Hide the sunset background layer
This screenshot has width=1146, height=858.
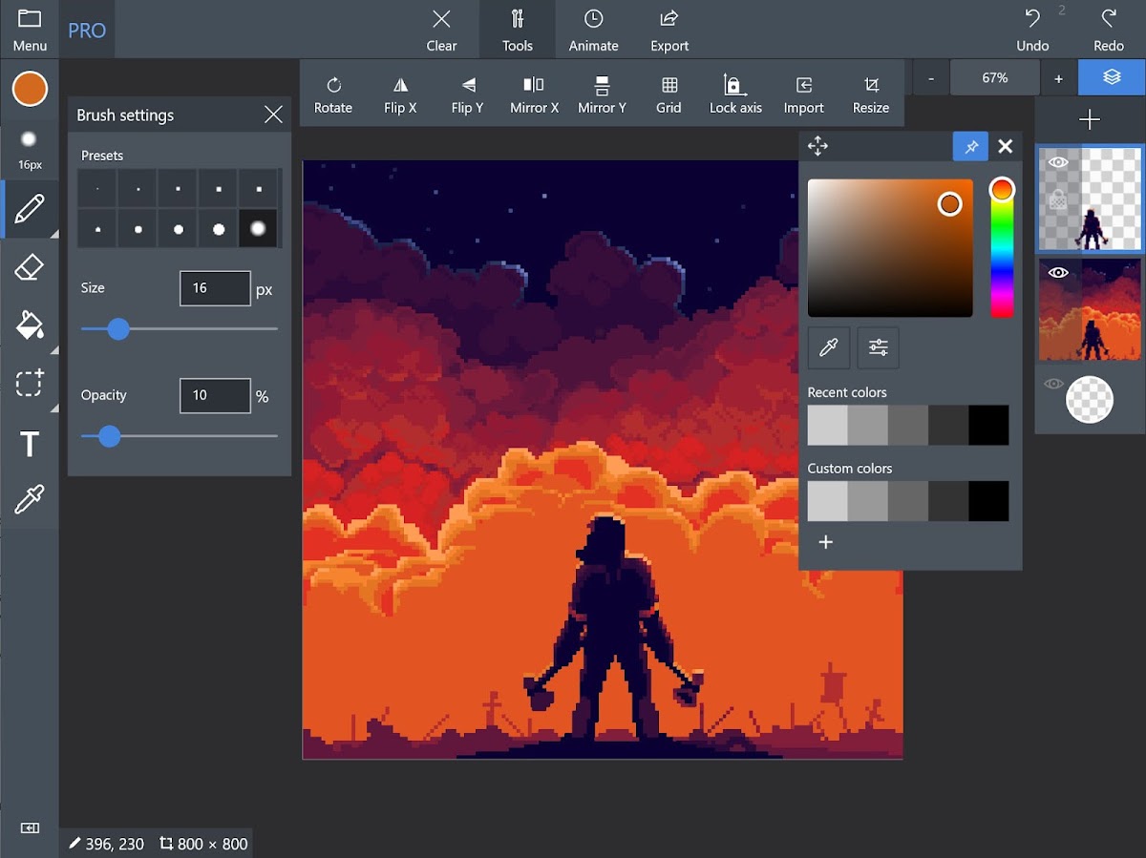coord(1058,273)
